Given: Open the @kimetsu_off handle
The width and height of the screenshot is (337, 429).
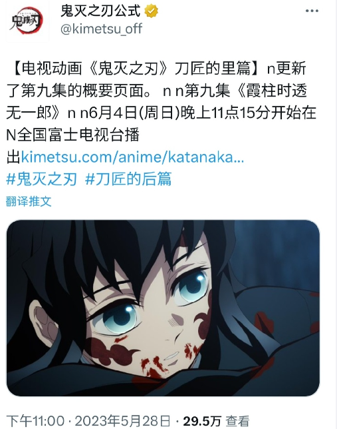Looking at the screenshot, I should 101,29.
